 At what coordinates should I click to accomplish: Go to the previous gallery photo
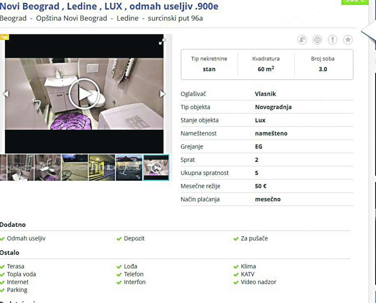tap(6, 94)
